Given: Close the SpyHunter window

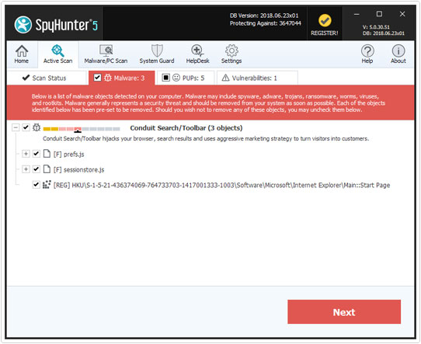Looking at the screenshot, I should (x=402, y=14).
